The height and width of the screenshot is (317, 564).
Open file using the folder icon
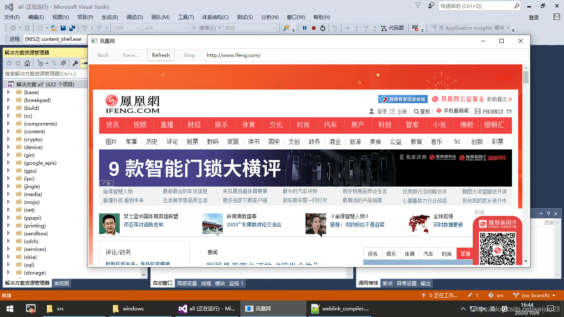point(54,28)
